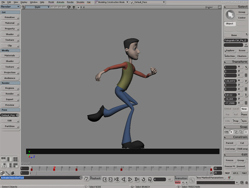Switch to the KP/L panel tab
This screenshot has width=250, height=188.
[x=235, y=173]
